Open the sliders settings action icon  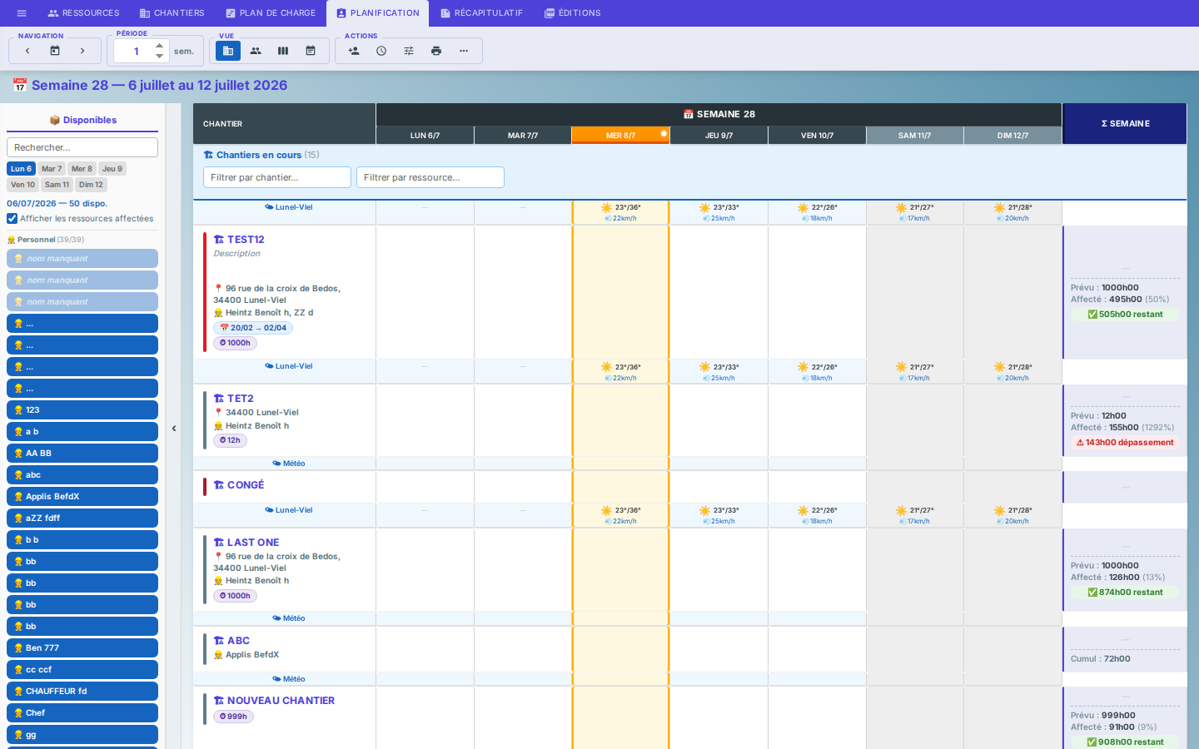(409, 51)
